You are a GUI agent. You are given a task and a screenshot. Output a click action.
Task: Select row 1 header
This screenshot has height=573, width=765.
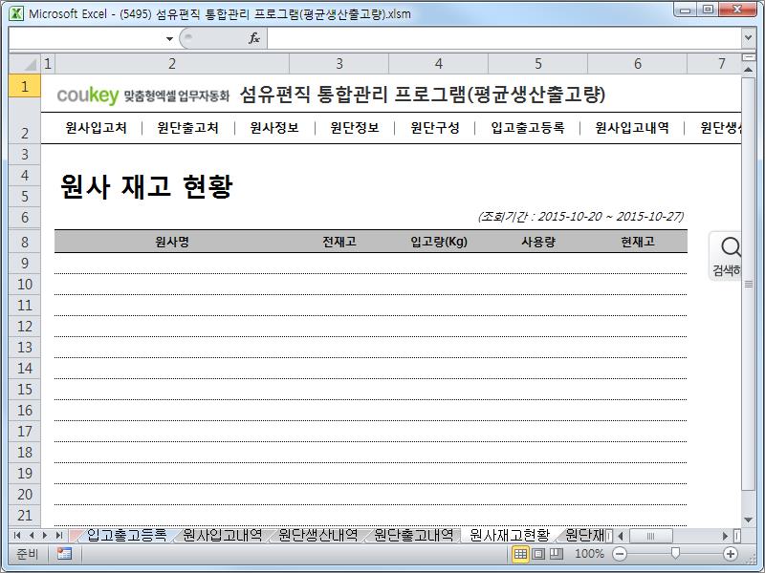[25, 86]
